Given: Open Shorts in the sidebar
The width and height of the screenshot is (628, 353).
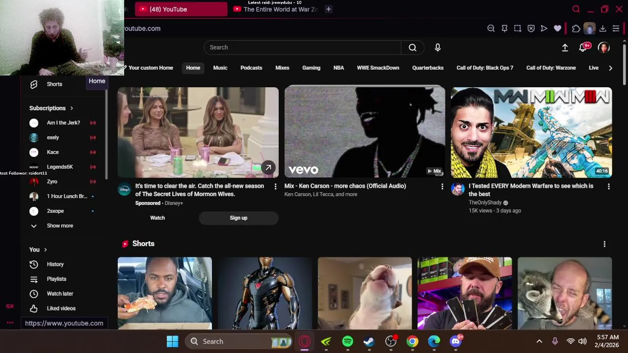Looking at the screenshot, I should coord(54,84).
